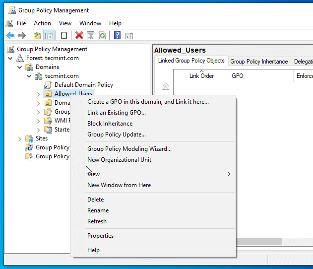Click the Properties toolbar icon
313x269 pixels.
pos(90,35)
